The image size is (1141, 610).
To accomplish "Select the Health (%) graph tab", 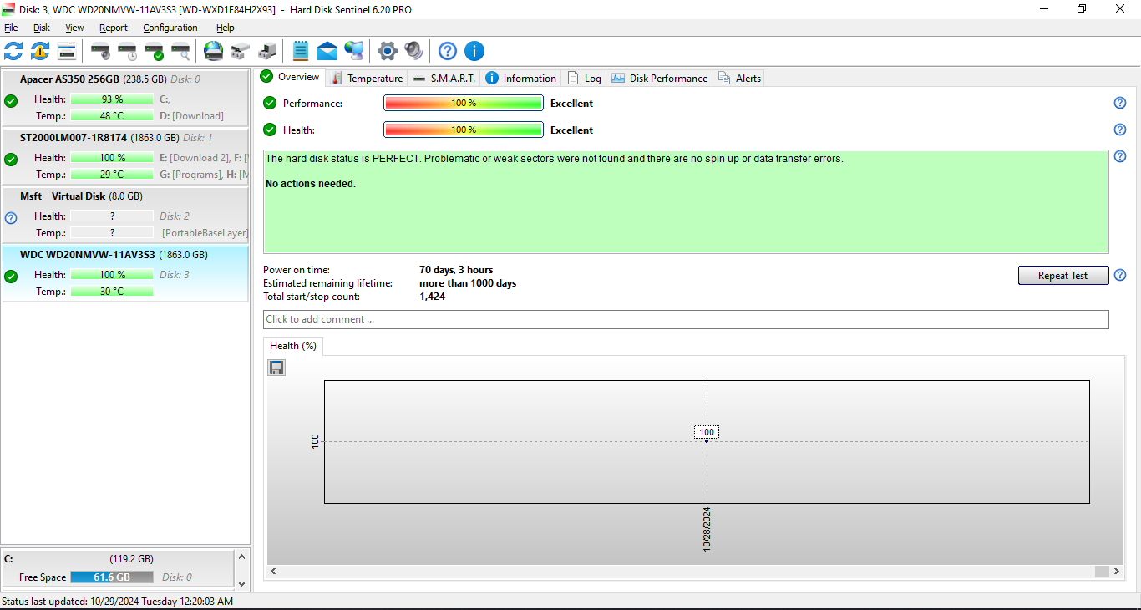I will coord(293,346).
